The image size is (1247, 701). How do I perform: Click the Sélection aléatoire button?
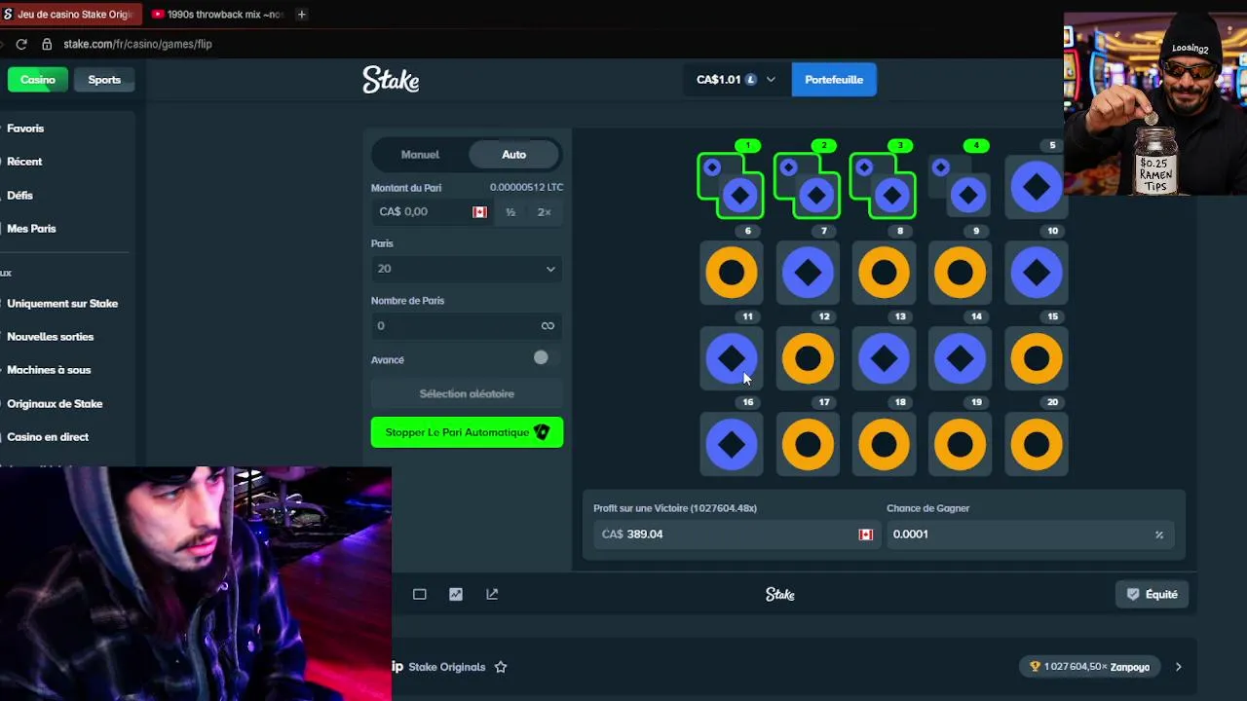click(x=467, y=394)
